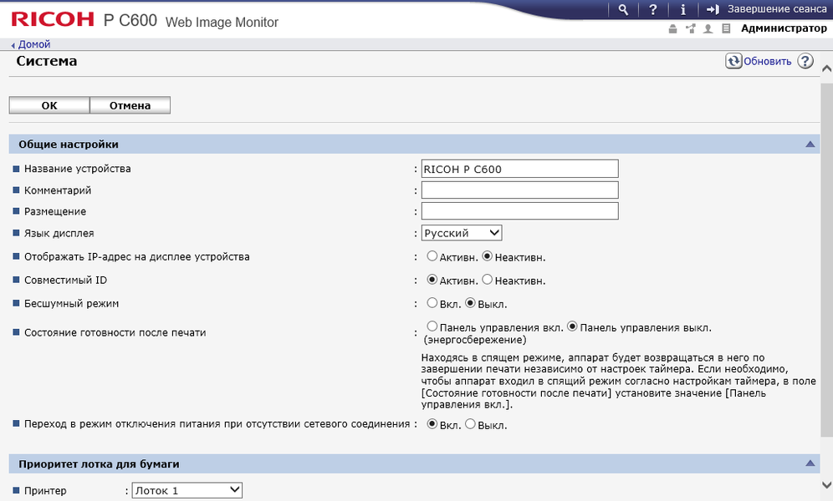Select Активн. for IP address display

pos(432,256)
